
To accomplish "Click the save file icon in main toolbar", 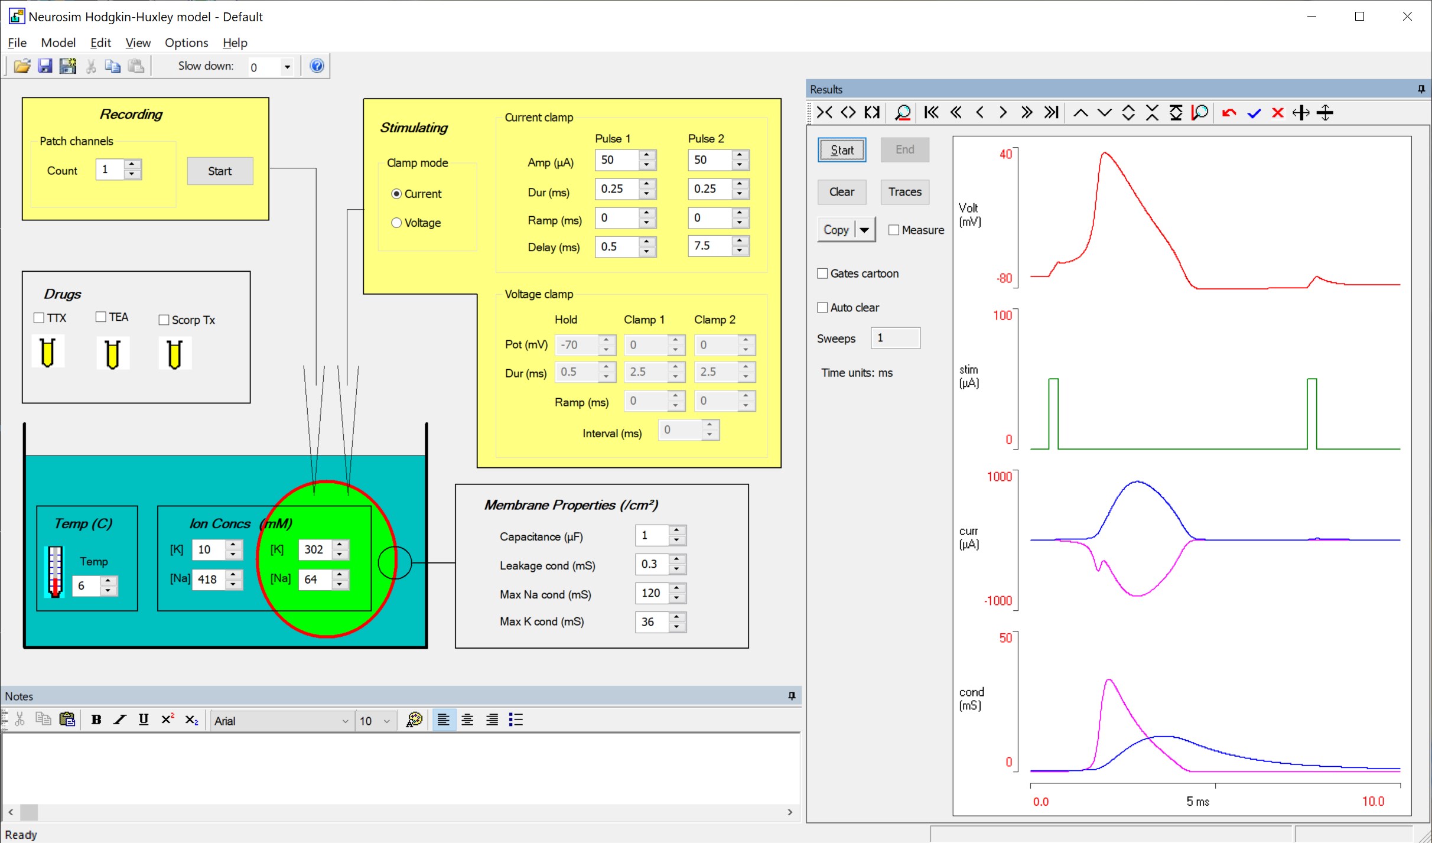I will pyautogui.click(x=45, y=66).
